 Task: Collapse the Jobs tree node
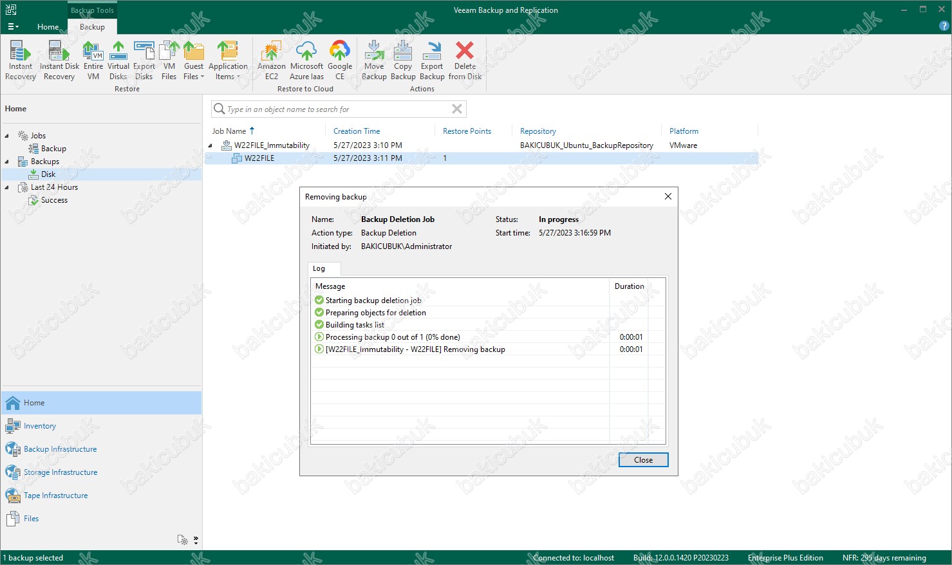click(7, 136)
